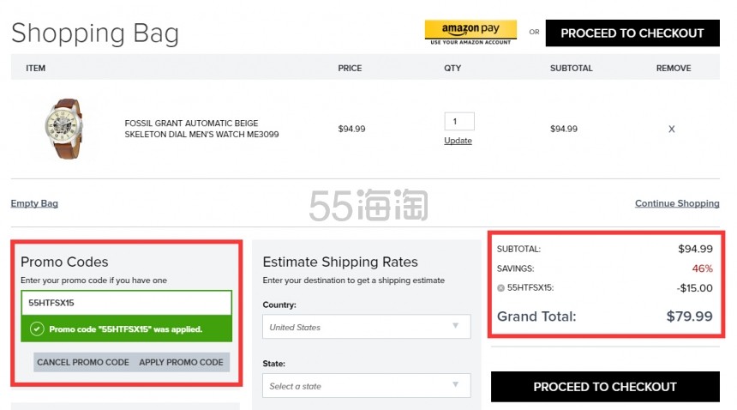Go to Continue Shopping
The width and height of the screenshot is (737, 410).
pyautogui.click(x=676, y=203)
